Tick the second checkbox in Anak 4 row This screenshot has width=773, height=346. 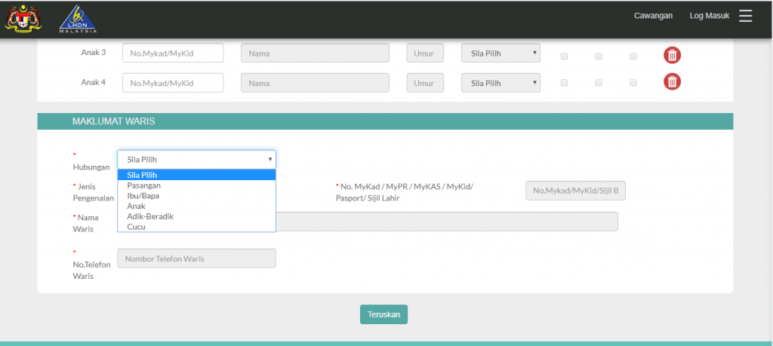pos(599,82)
